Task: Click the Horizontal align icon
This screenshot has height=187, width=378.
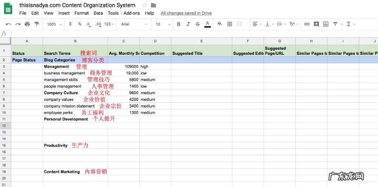Action: (x=255, y=24)
